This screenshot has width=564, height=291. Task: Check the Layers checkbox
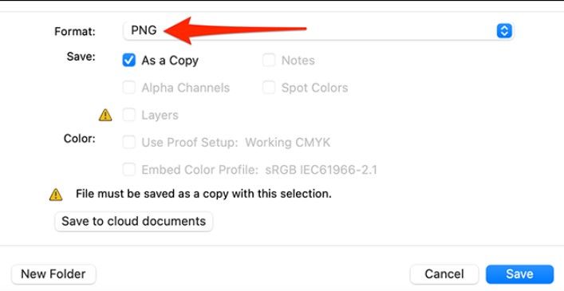[128, 115]
